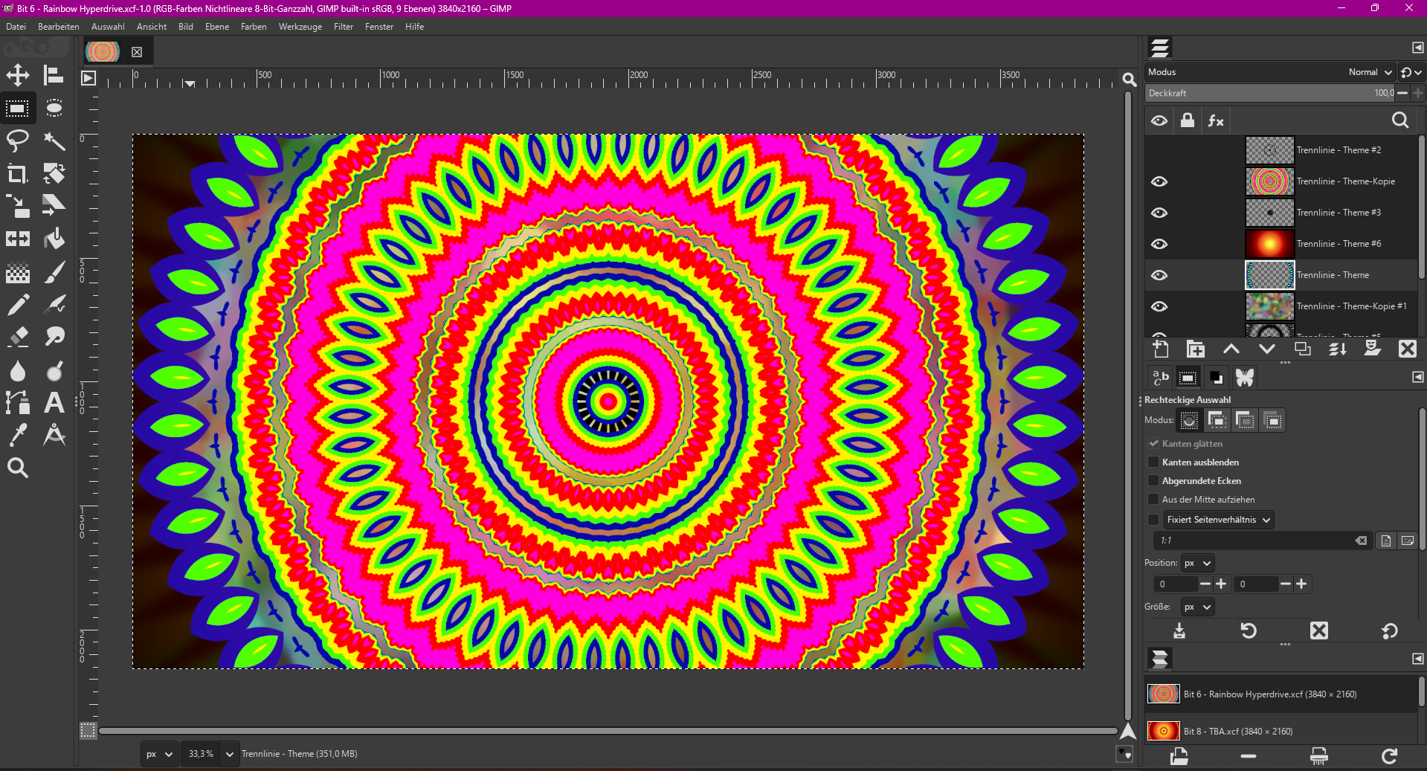This screenshot has width=1427, height=771.
Task: Raise the selected layer one step
Action: (x=1231, y=349)
